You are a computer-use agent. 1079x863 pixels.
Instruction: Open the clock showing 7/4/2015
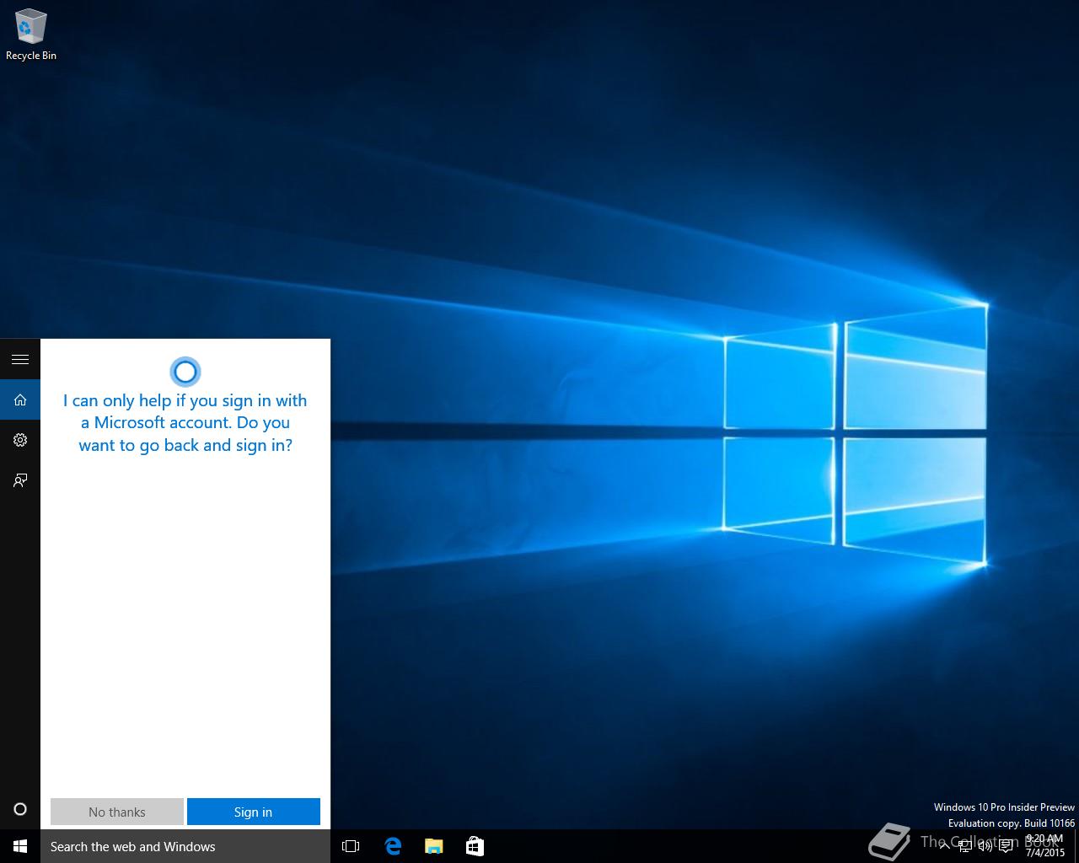pyautogui.click(x=1044, y=846)
